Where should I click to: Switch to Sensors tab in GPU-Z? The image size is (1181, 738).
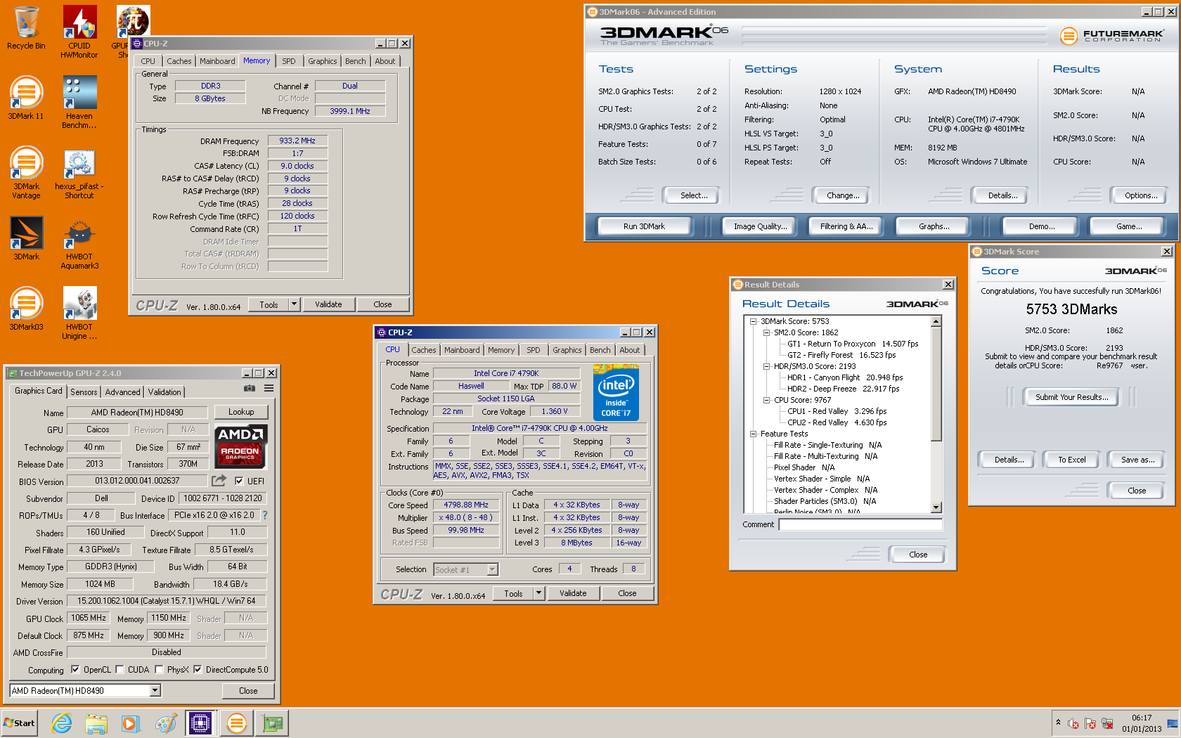84,392
